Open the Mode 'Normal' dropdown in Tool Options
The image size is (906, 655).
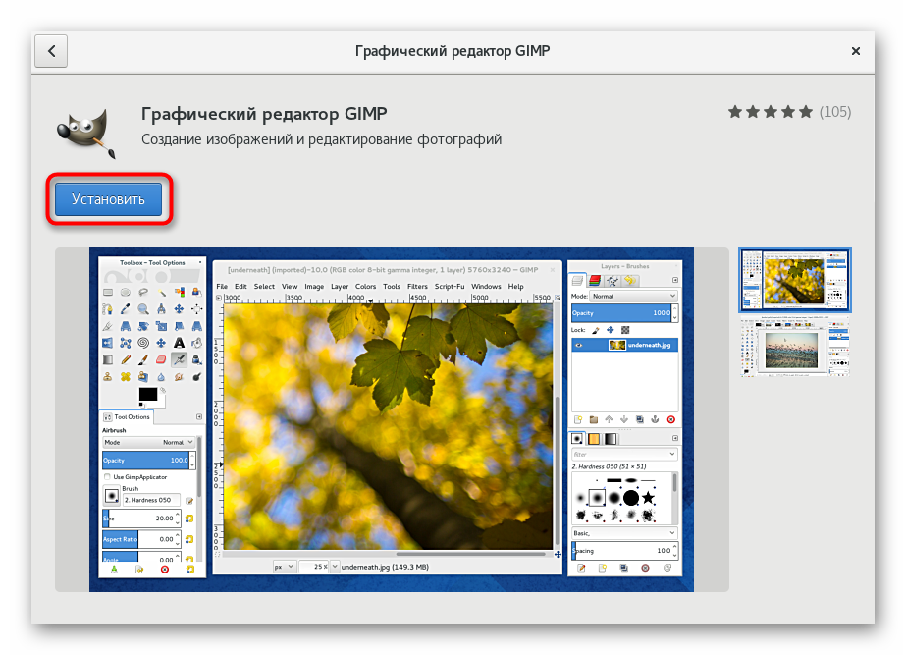click(x=149, y=442)
